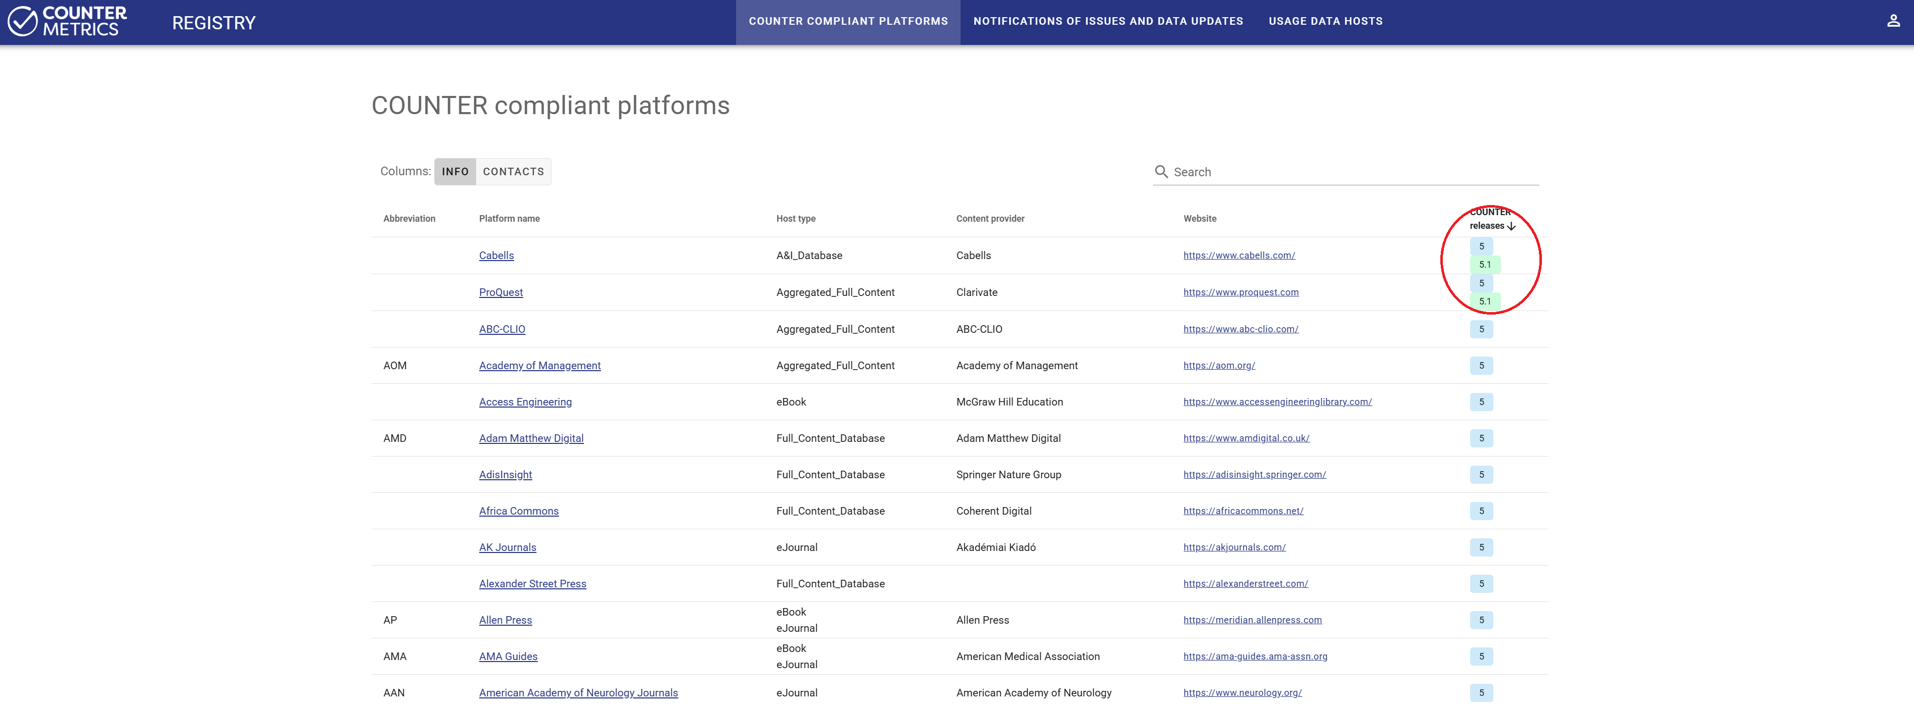Open the Usage Data Hosts tab

click(1325, 22)
